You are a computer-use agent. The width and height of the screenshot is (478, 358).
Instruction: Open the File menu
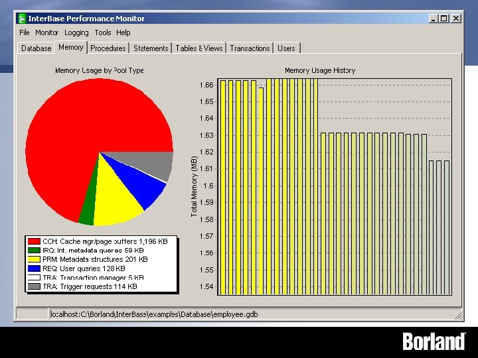point(25,32)
